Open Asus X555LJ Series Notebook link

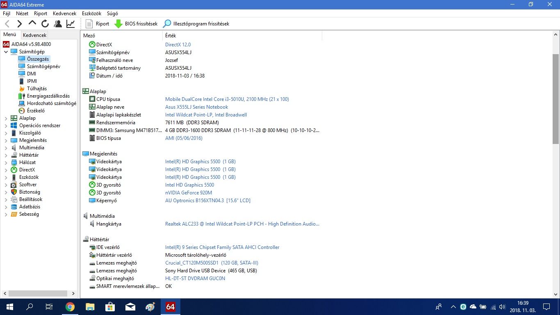point(196,107)
